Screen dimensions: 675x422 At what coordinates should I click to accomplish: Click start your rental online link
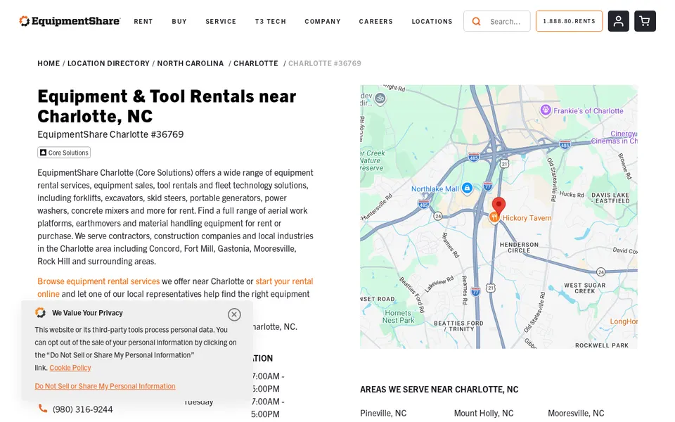click(284, 281)
